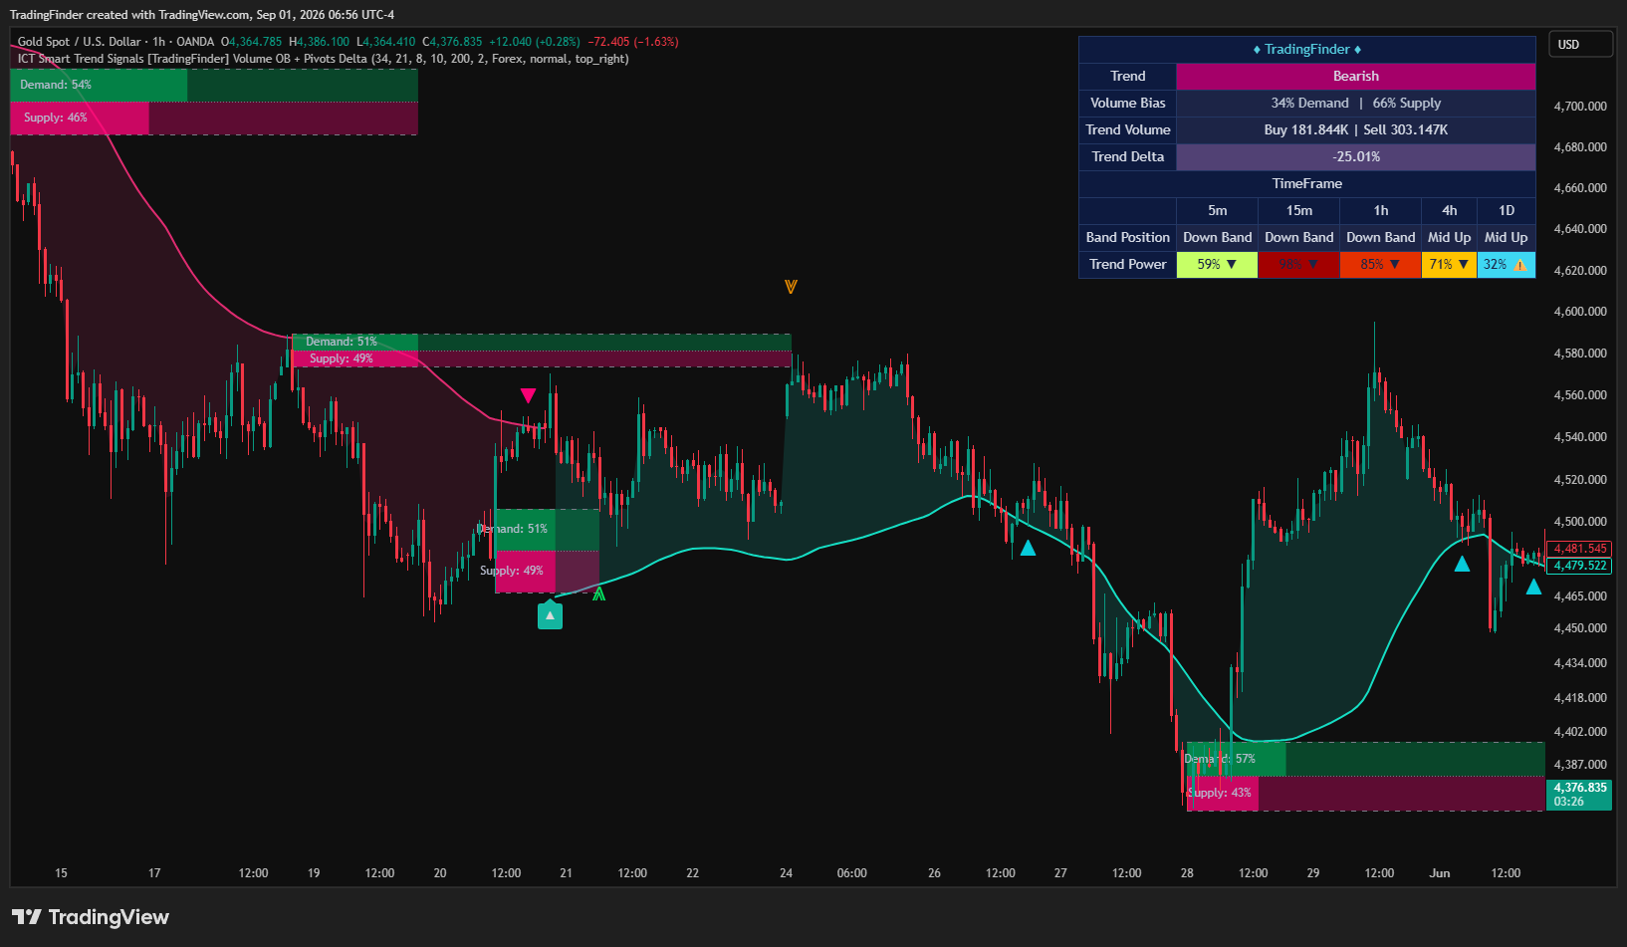Click the Demand: 54% zone label
This screenshot has height=947, width=1627.
(56, 85)
